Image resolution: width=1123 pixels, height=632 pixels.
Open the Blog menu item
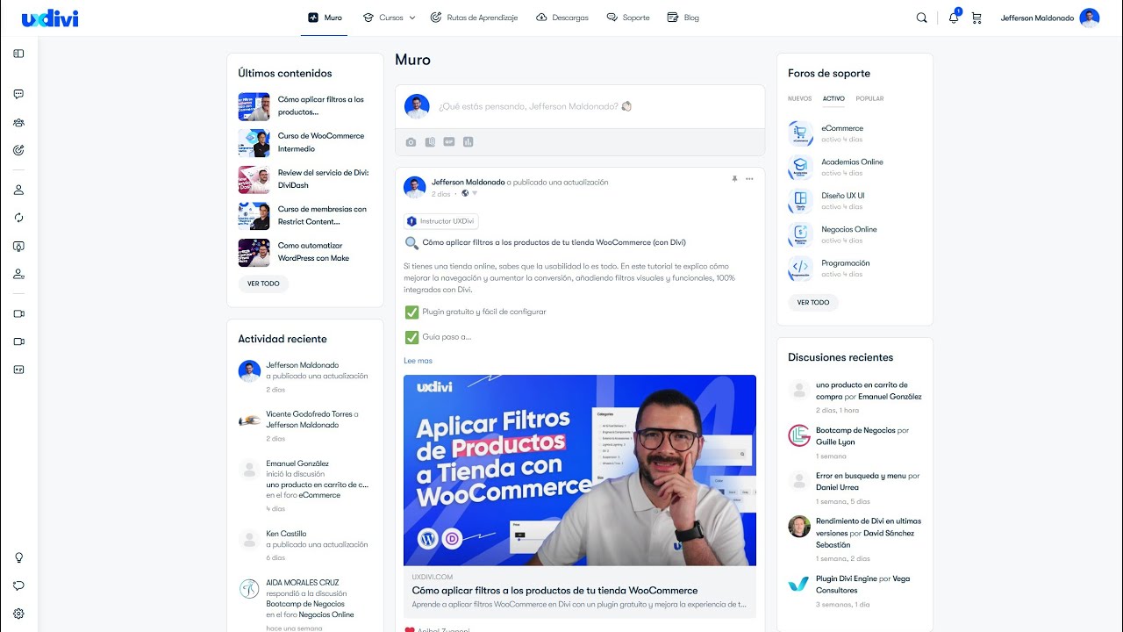pyautogui.click(x=683, y=18)
